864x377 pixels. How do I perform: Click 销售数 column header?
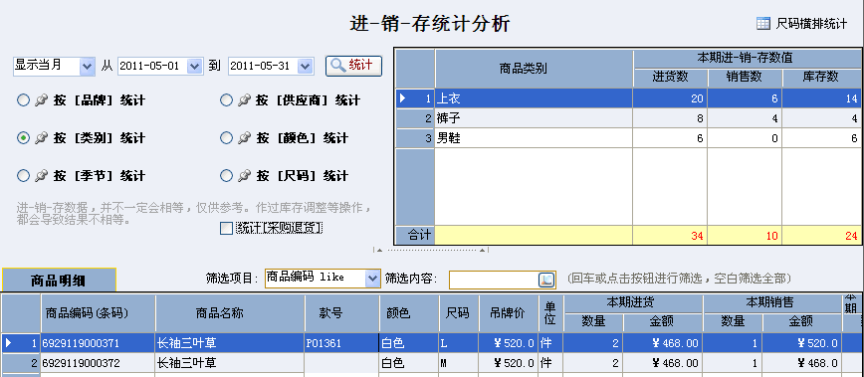click(x=745, y=78)
